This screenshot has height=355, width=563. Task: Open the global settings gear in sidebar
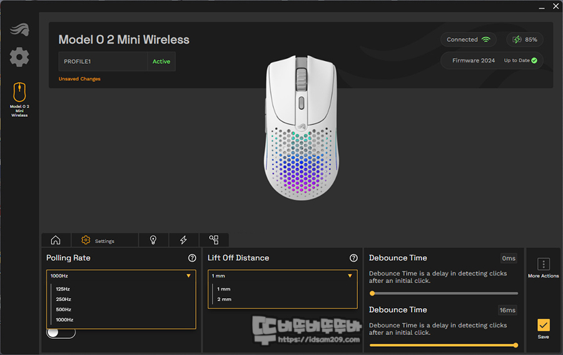click(19, 57)
